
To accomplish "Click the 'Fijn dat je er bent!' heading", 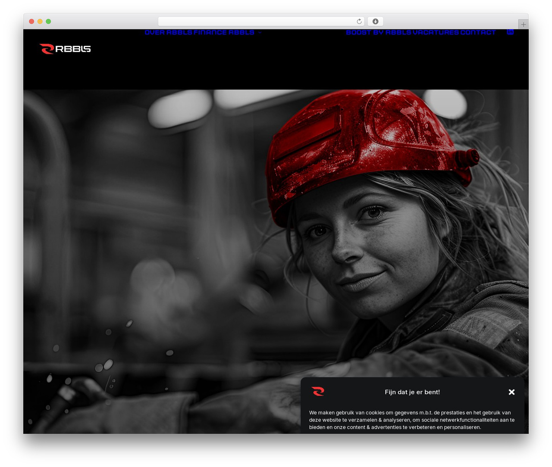I will [x=412, y=392].
